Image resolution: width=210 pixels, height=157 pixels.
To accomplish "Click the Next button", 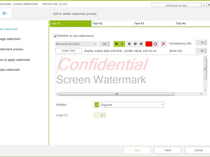I will [x=168, y=150].
